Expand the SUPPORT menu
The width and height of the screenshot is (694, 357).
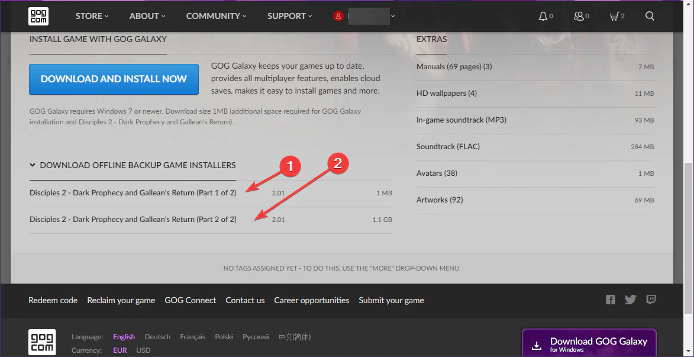pos(289,16)
